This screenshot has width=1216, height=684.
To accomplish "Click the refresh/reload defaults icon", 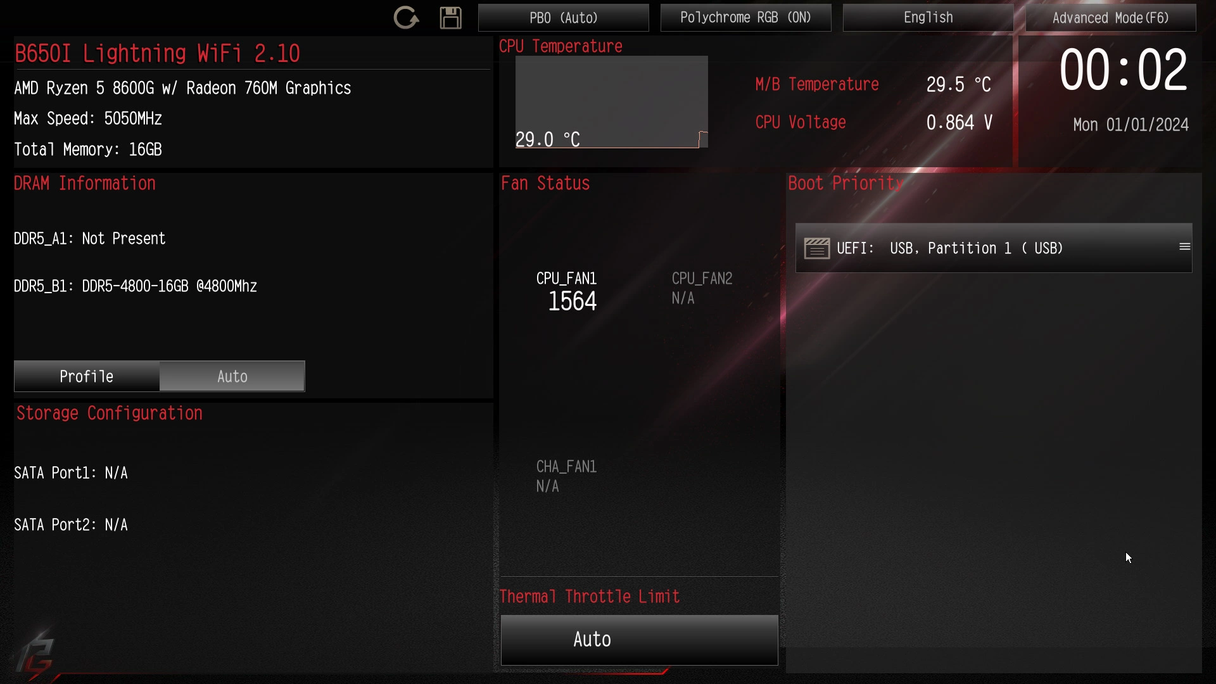I will pos(406,18).
